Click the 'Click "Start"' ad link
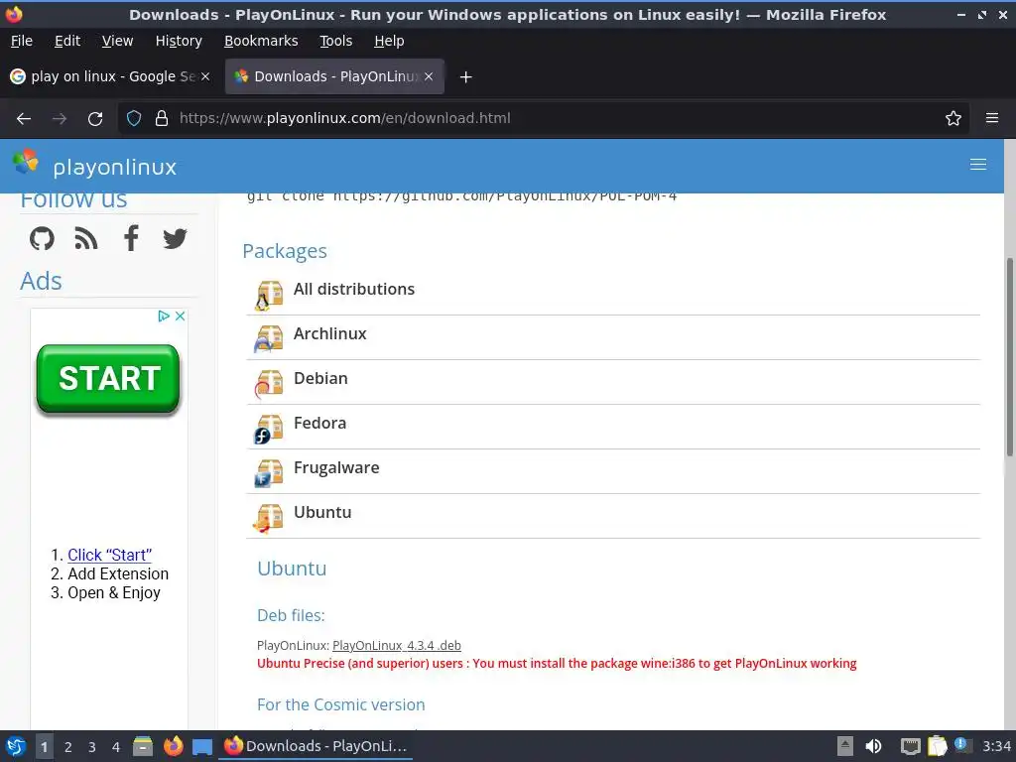This screenshot has height=762, width=1016. tap(109, 555)
